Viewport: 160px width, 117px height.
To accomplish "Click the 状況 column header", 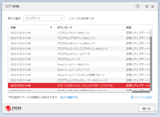I will point(138,27).
